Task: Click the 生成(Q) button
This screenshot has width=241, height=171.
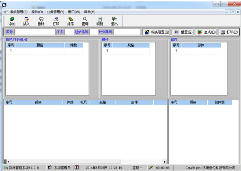Action: pos(206,32)
